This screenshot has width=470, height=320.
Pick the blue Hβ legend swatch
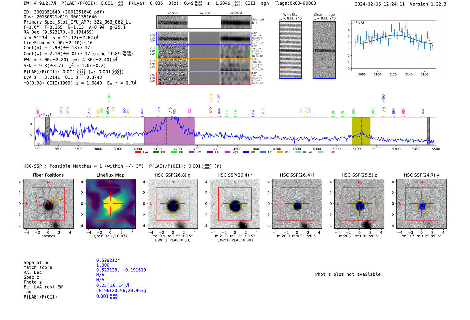pos(246,152)
